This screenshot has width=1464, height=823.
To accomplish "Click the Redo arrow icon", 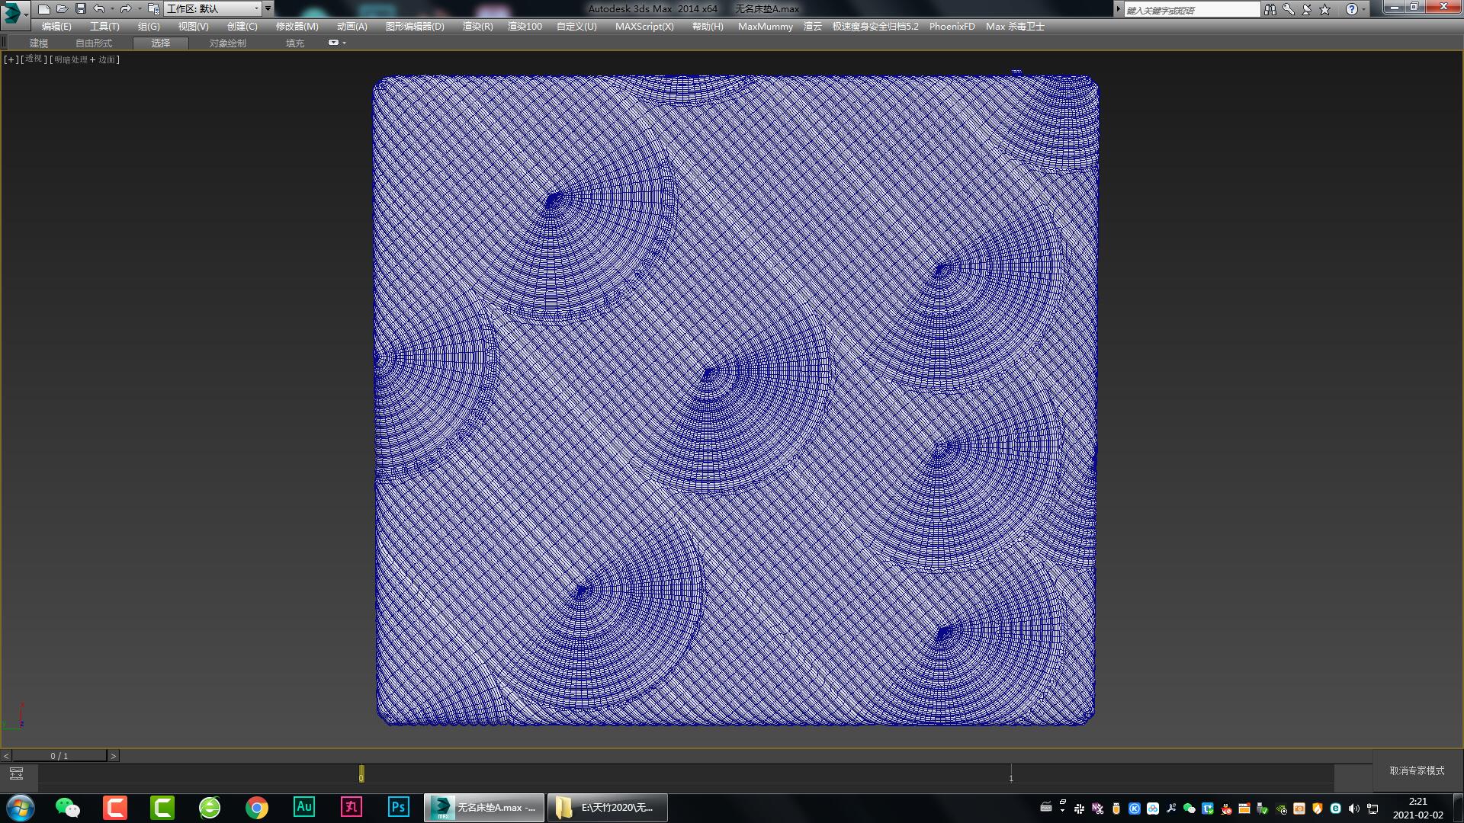I will (126, 9).
